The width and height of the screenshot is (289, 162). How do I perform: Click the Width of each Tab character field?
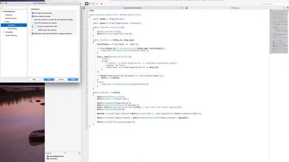coord(35,30)
